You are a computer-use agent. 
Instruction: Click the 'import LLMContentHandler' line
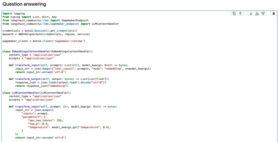61,24
